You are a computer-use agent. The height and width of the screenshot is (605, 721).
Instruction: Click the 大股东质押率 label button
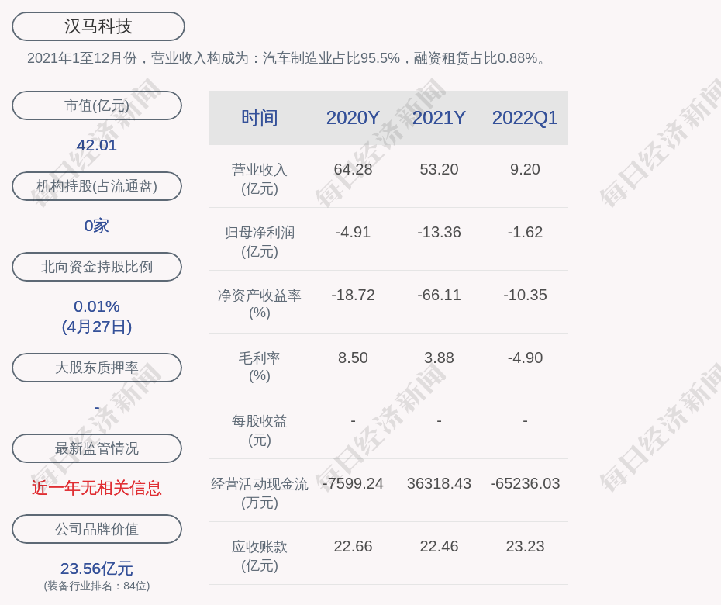point(97,368)
